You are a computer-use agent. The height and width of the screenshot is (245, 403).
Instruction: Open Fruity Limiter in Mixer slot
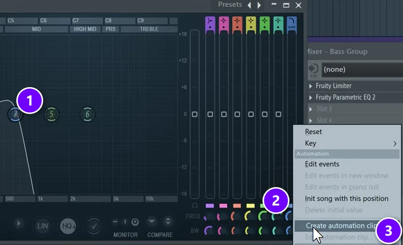click(x=333, y=86)
